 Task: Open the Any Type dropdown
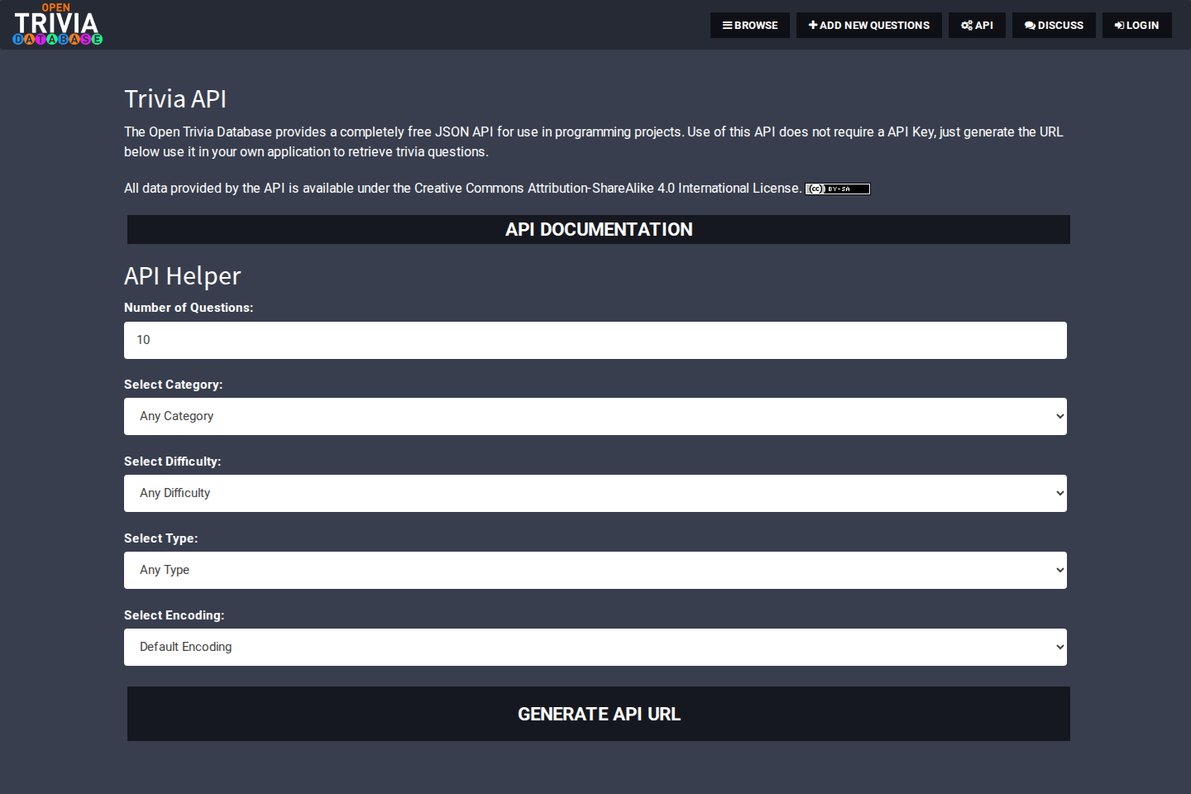tap(595, 570)
